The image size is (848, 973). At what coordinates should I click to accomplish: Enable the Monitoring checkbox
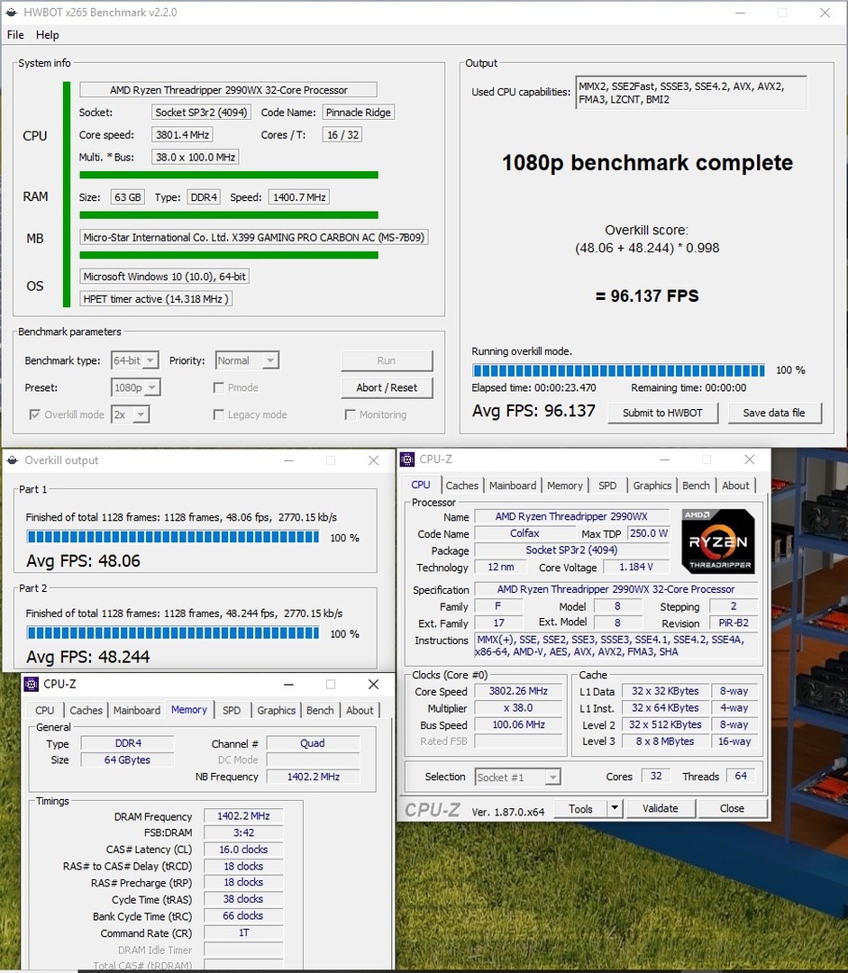[351, 414]
